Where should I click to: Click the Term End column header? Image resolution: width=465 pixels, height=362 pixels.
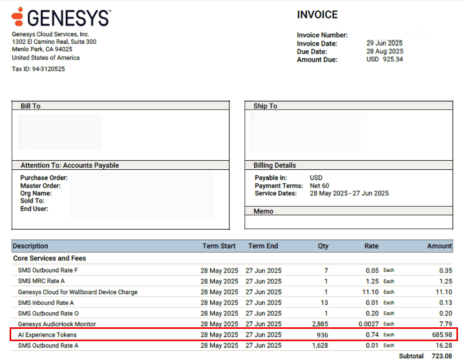263,246
